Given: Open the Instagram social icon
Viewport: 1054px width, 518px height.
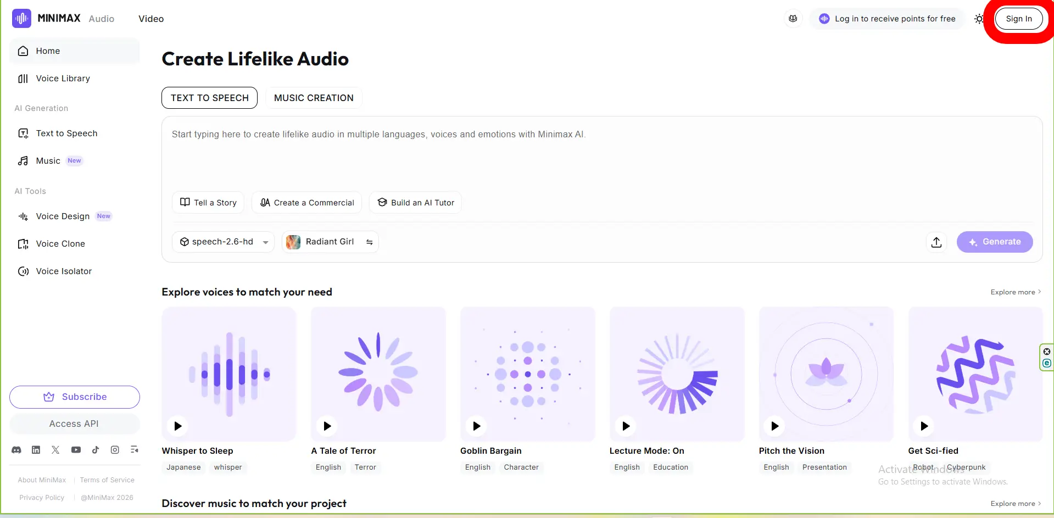Looking at the screenshot, I should coord(115,450).
